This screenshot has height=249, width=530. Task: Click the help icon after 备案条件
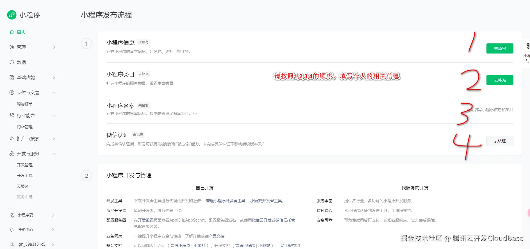(x=195, y=113)
